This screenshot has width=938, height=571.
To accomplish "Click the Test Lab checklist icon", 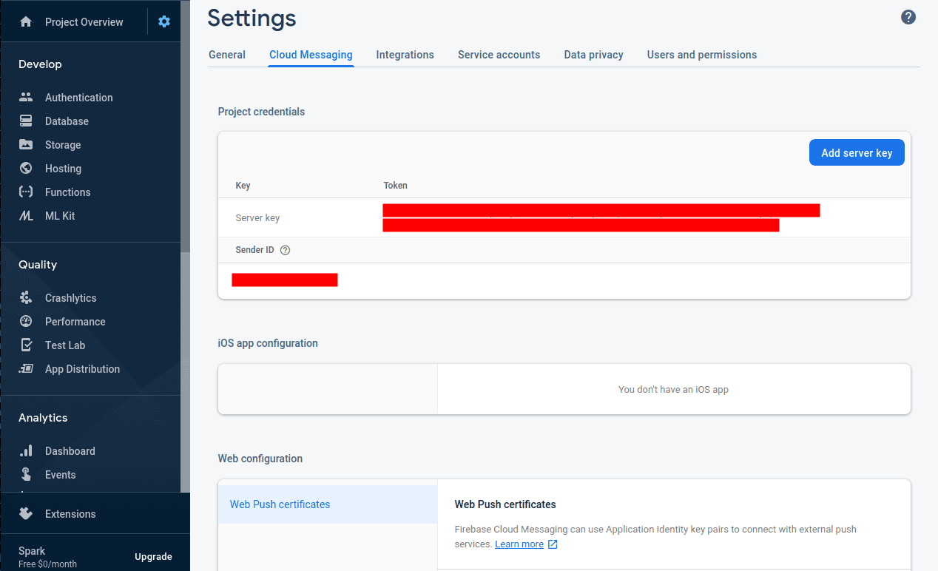I will coord(26,345).
